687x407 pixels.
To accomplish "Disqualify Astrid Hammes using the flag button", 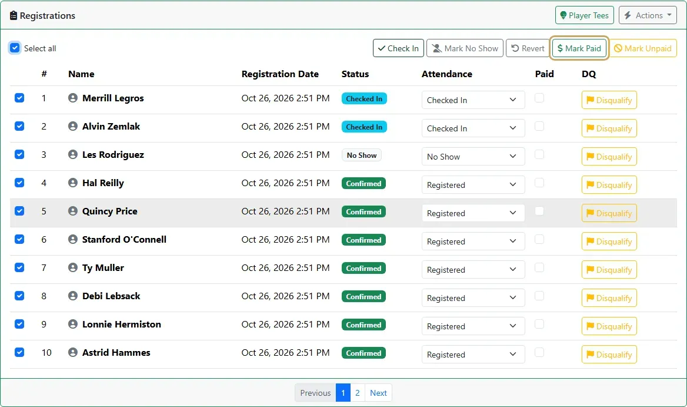I will pyautogui.click(x=609, y=355).
